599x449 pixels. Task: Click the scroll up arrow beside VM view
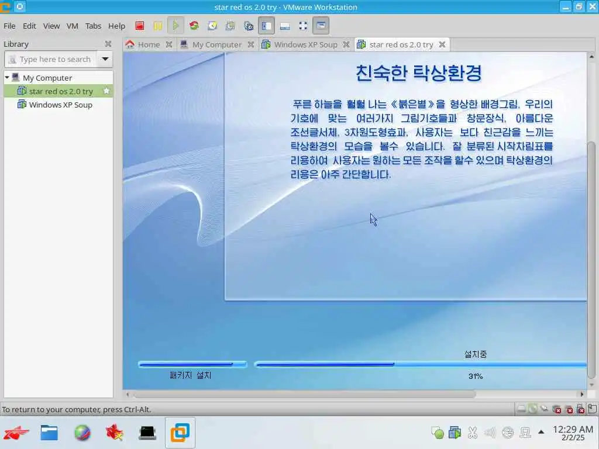tap(591, 57)
